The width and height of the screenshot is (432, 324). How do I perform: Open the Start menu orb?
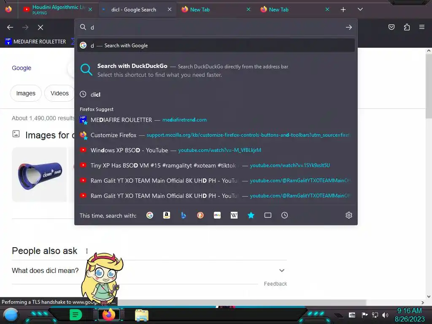(x=11, y=315)
